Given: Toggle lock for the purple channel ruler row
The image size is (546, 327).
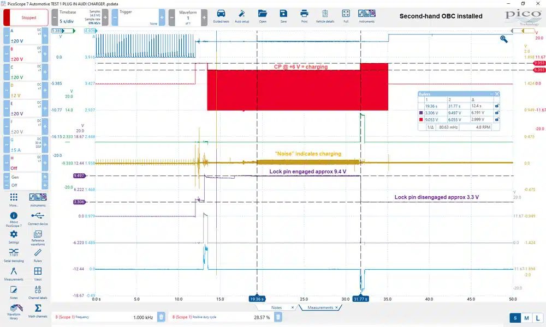Looking at the screenshot, I should coord(497,113).
